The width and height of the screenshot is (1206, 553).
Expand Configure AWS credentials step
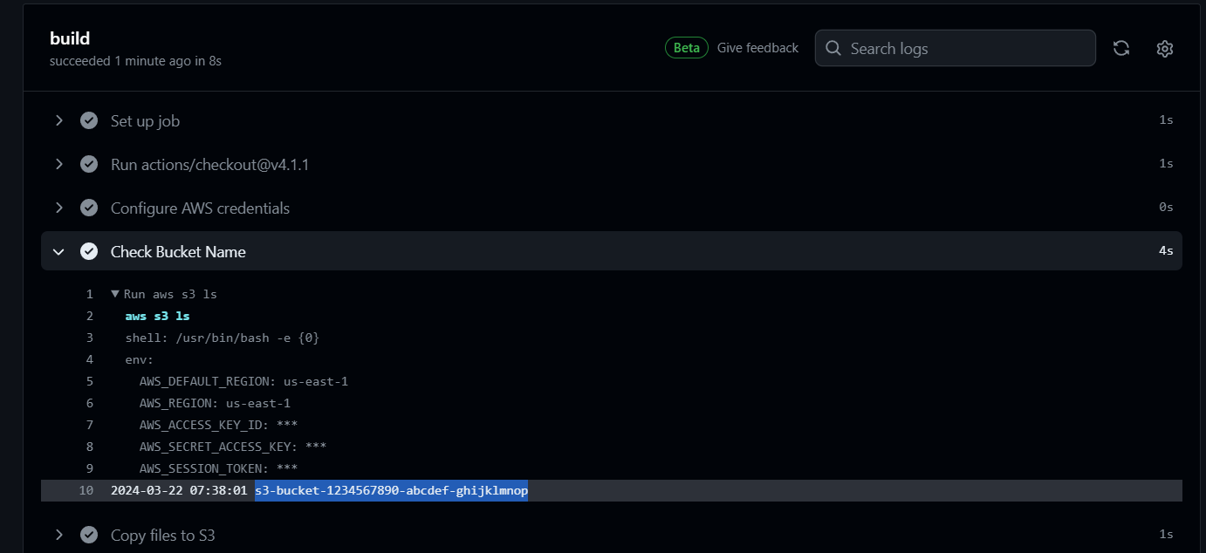coord(59,208)
